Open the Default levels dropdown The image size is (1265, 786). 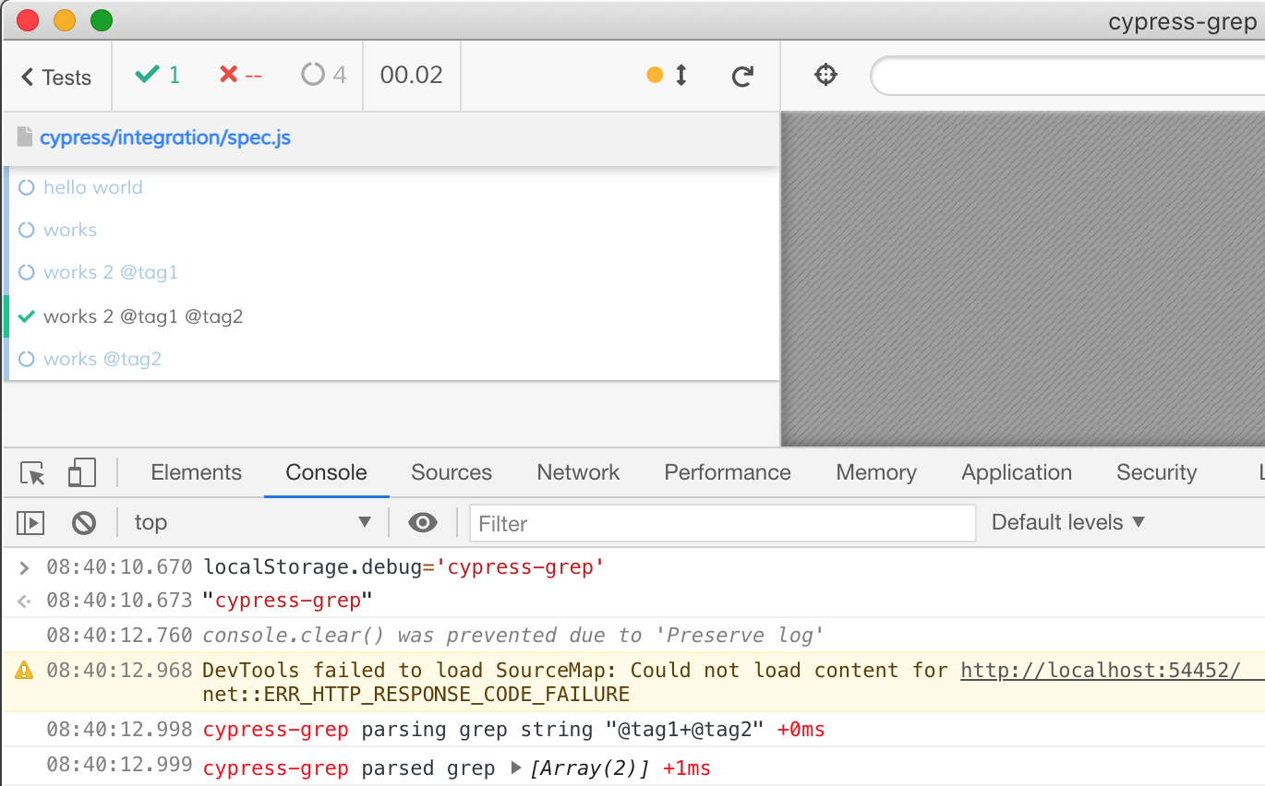[1067, 522]
